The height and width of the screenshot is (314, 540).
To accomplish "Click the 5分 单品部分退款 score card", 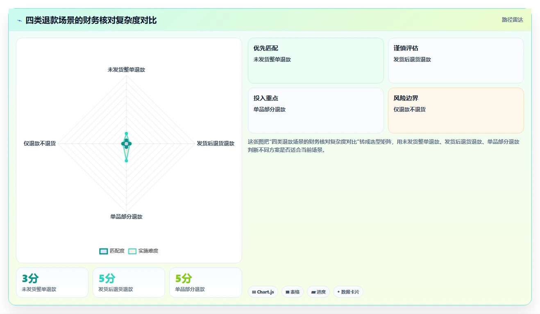I will tap(206, 282).
